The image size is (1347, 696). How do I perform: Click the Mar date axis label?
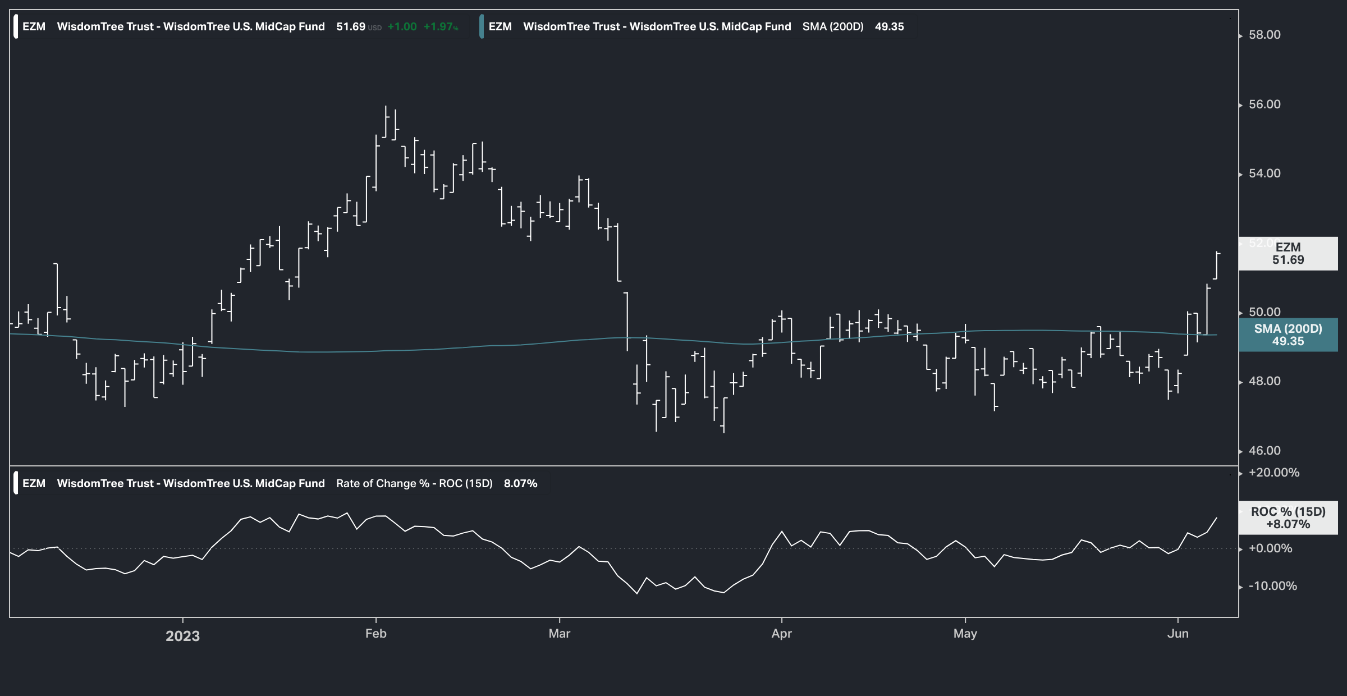coord(560,634)
